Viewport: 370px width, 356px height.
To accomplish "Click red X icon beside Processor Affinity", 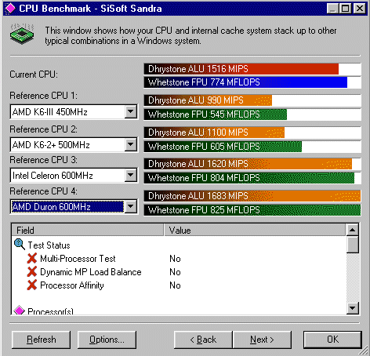I will pos(32,285).
